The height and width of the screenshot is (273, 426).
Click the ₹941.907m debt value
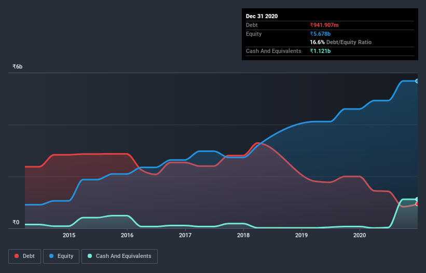[x=324, y=25]
